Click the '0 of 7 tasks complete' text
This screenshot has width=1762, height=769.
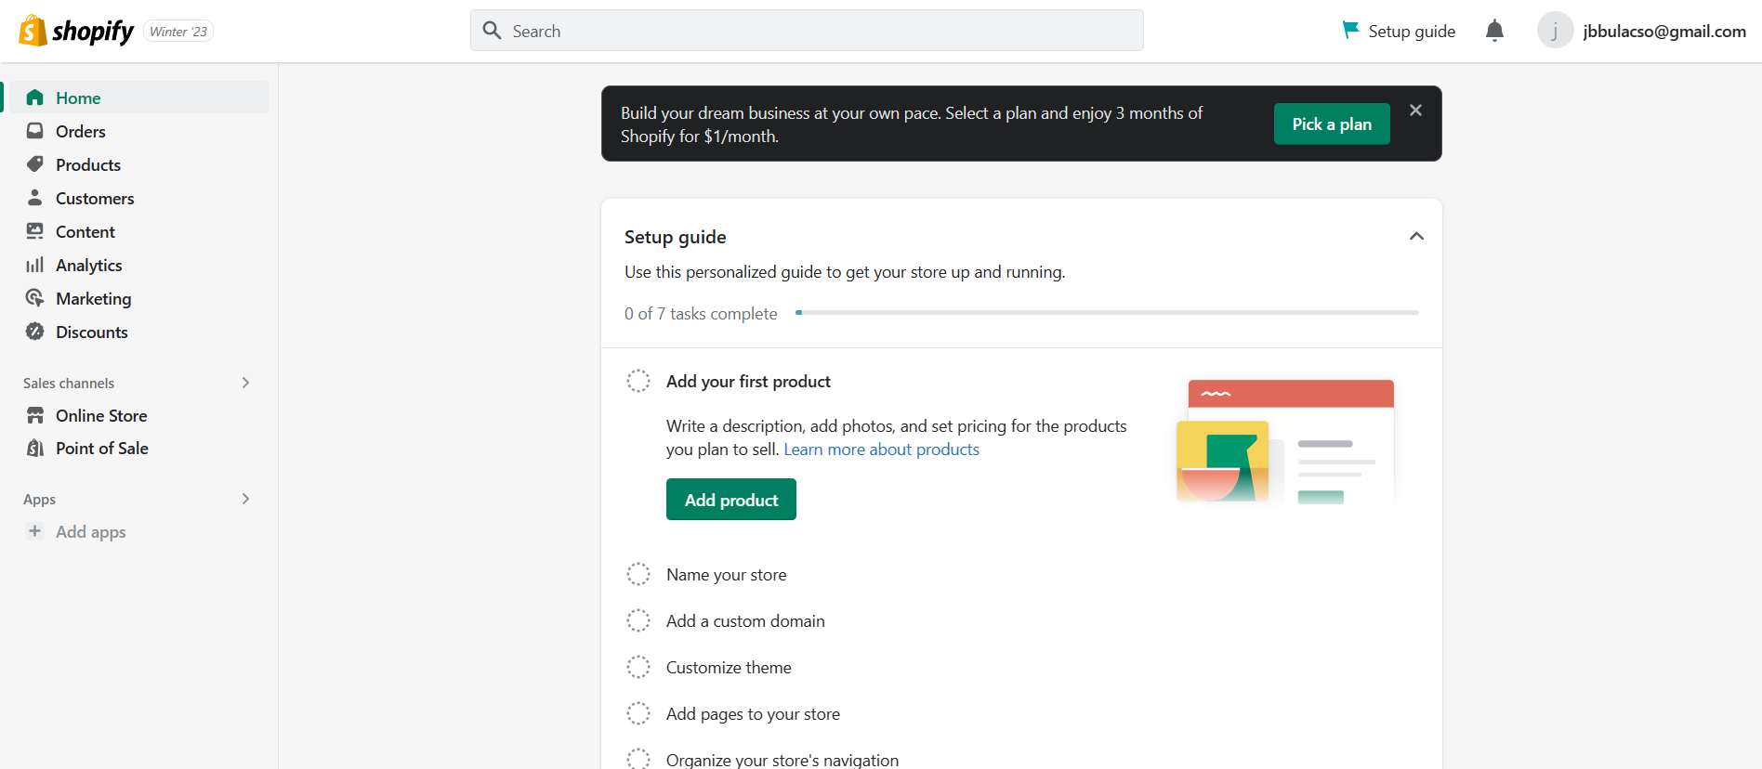(x=701, y=314)
